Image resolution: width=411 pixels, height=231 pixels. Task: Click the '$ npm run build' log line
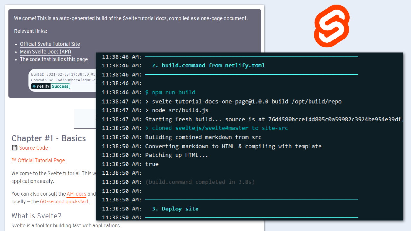[170, 92]
